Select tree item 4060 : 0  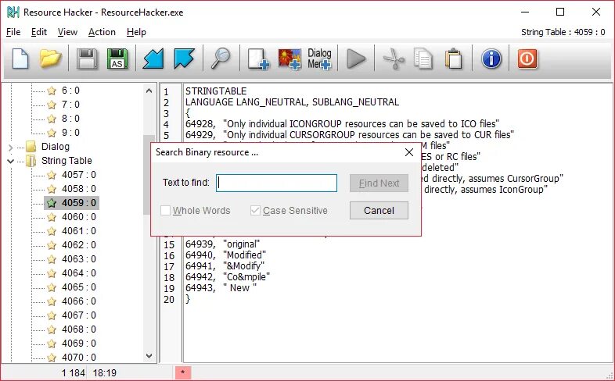[79, 217]
